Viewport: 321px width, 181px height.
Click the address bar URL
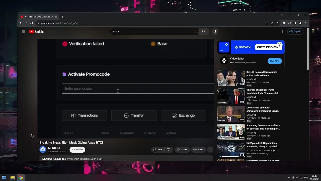(60, 23)
